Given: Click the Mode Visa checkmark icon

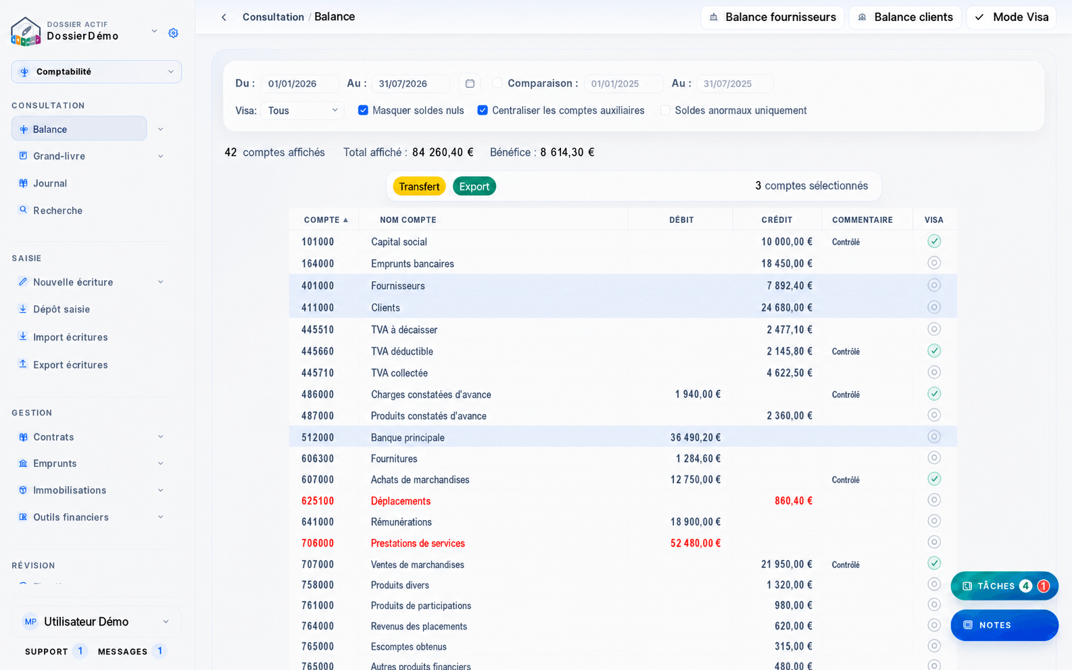Looking at the screenshot, I should pos(979,17).
